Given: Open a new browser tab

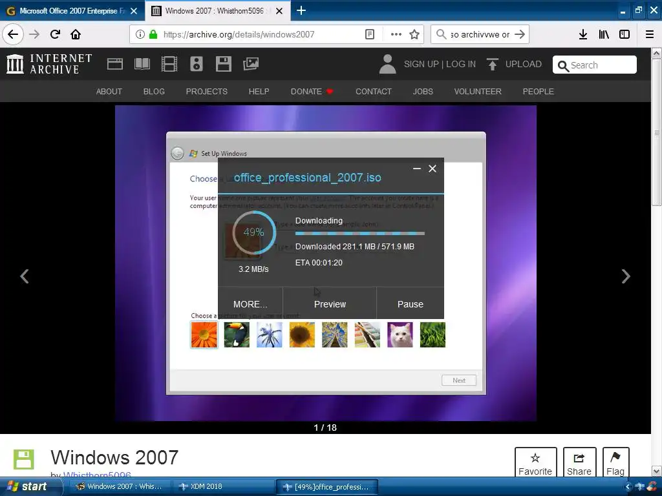Looking at the screenshot, I should pyautogui.click(x=301, y=10).
